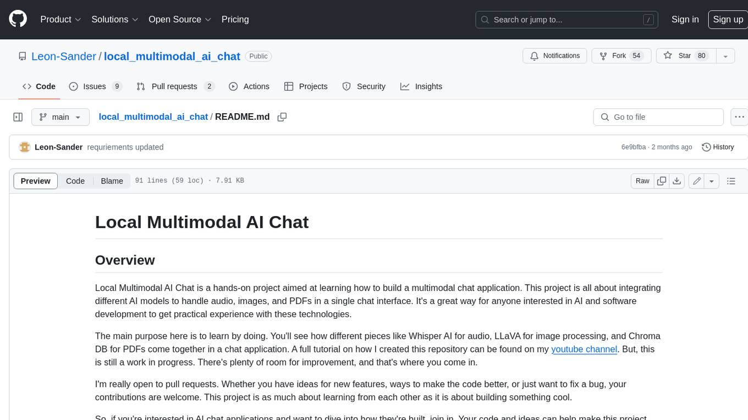Viewport: 748px width, 420px height.
Task: View commit History link
Action: click(x=718, y=147)
